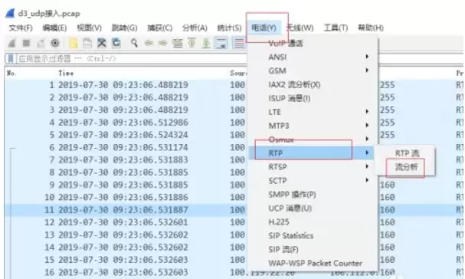Click the go to first packet icon
Viewport: 465px width, 279px height.
point(192,44)
